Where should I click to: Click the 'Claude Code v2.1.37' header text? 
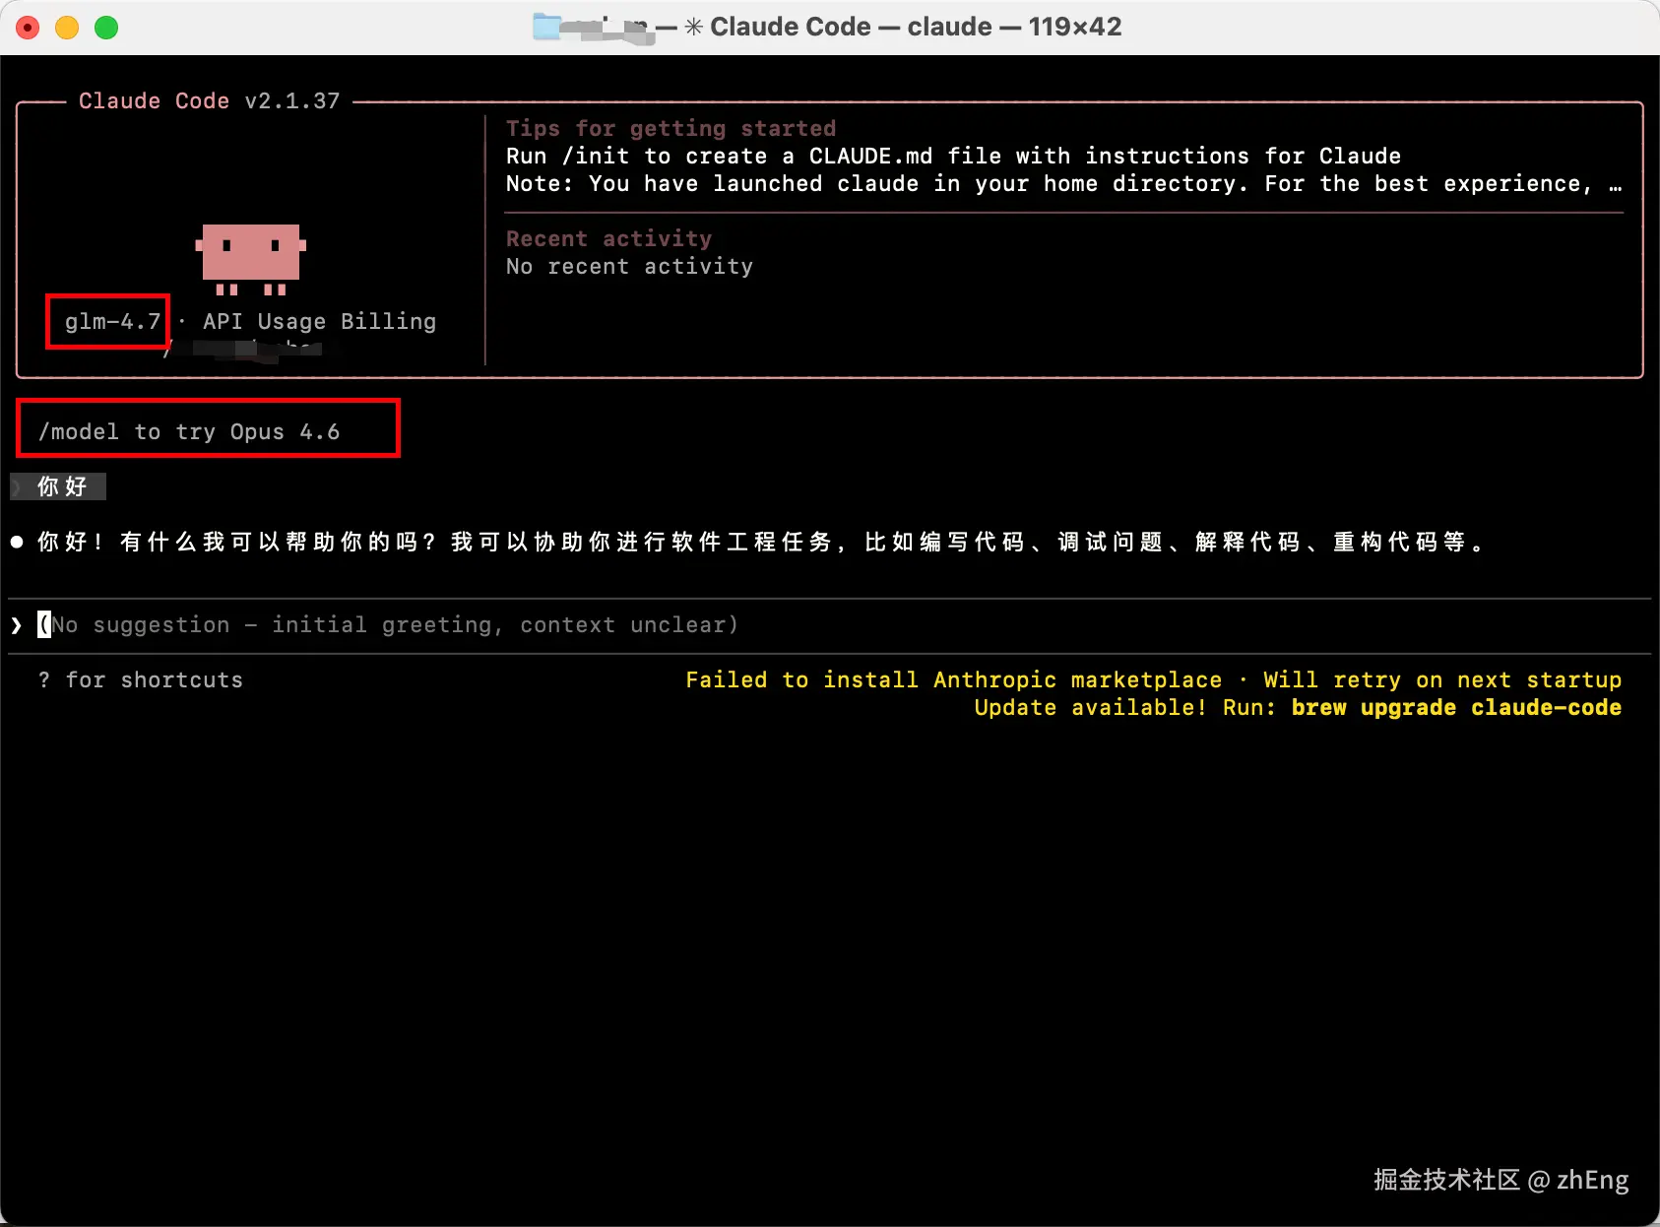pyautogui.click(x=209, y=101)
